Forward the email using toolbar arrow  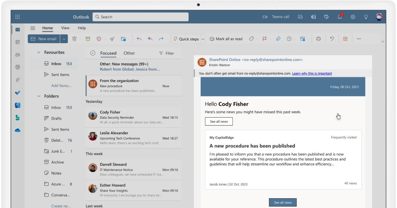point(161,39)
